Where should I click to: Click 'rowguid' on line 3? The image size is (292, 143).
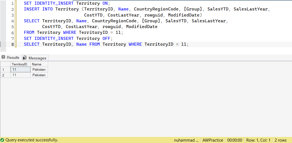tap(153, 15)
